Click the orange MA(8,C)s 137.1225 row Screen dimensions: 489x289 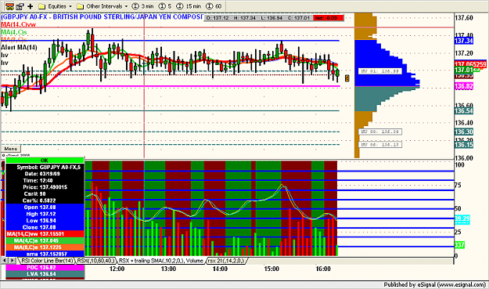[45, 247]
